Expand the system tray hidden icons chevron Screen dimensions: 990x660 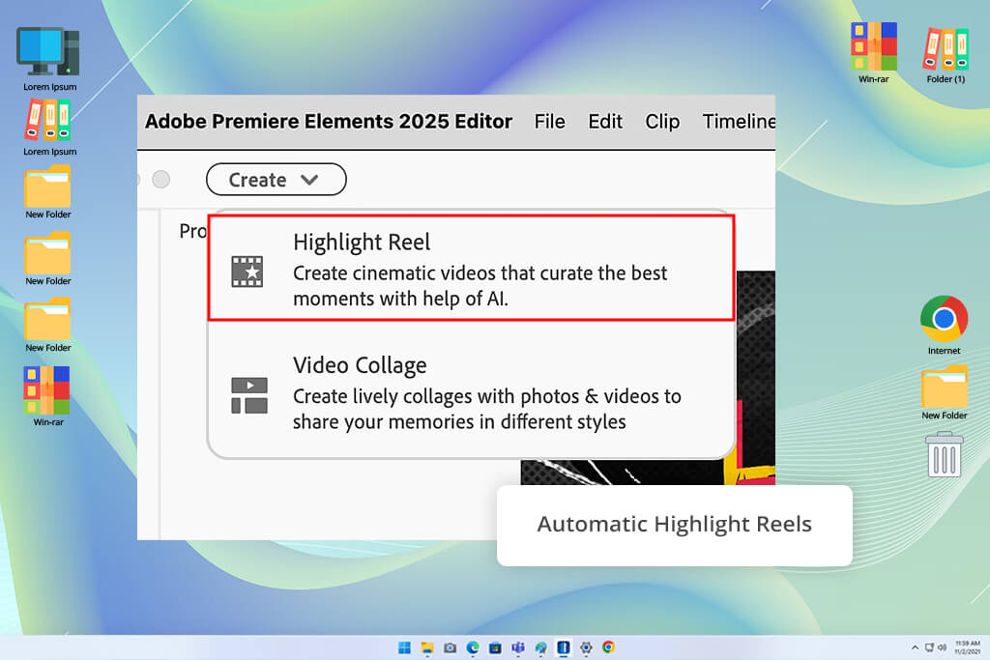(915, 647)
